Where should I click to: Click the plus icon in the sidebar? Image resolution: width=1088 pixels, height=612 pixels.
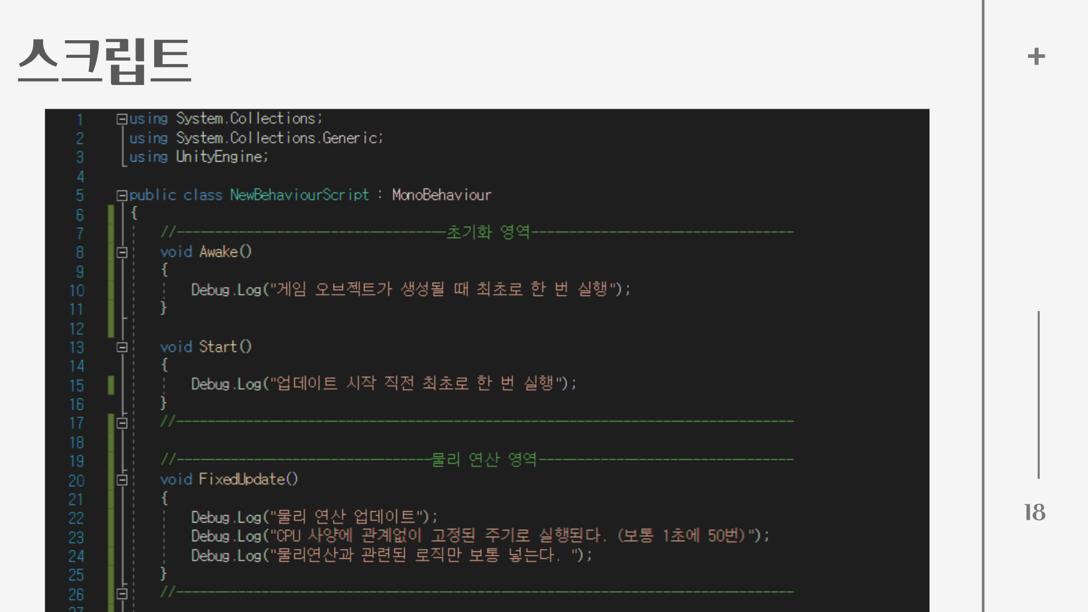pyautogui.click(x=1036, y=57)
